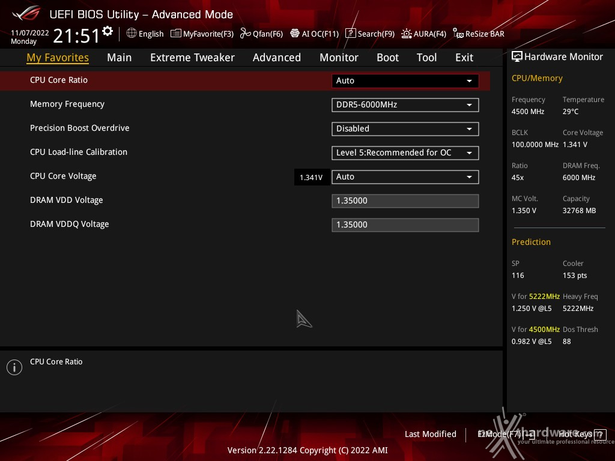This screenshot has height=461, width=615.
Task: Open Advanced tab
Action: 276,58
